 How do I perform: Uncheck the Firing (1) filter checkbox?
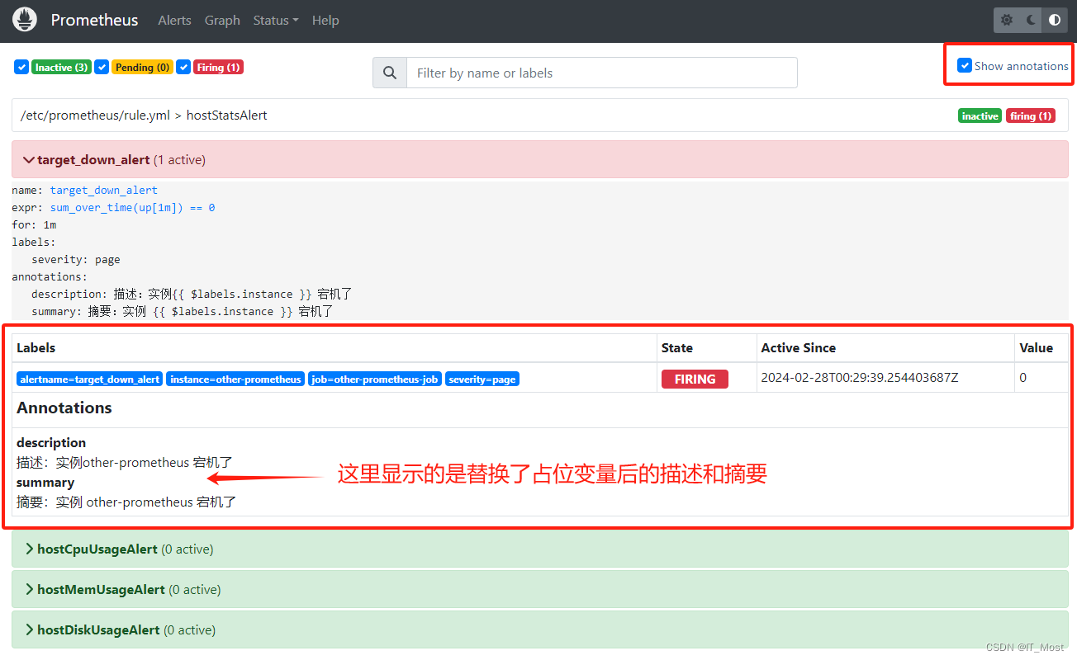point(183,67)
